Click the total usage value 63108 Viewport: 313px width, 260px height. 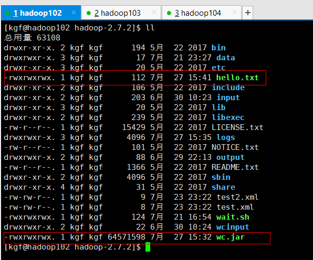[x=48, y=38]
